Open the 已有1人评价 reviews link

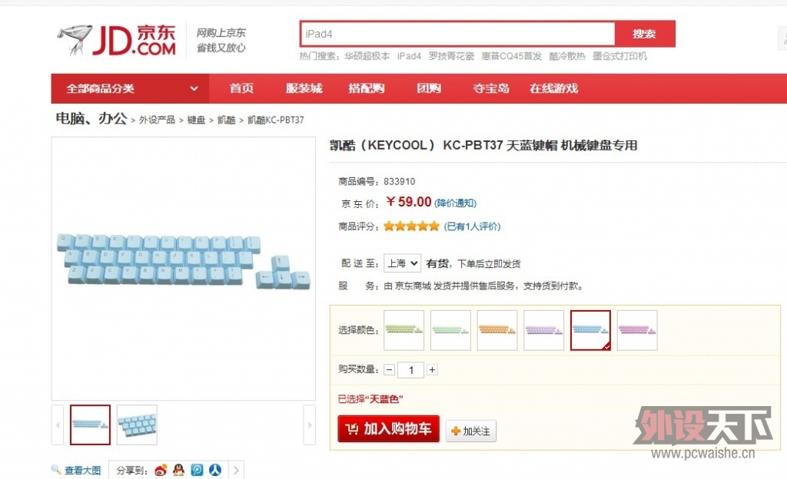472,226
